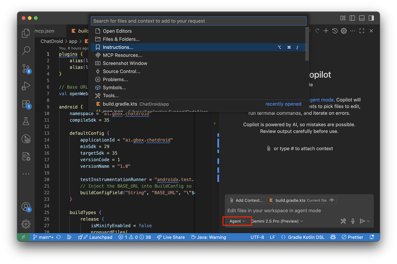Click the redo arrow in chat header

coord(317,31)
